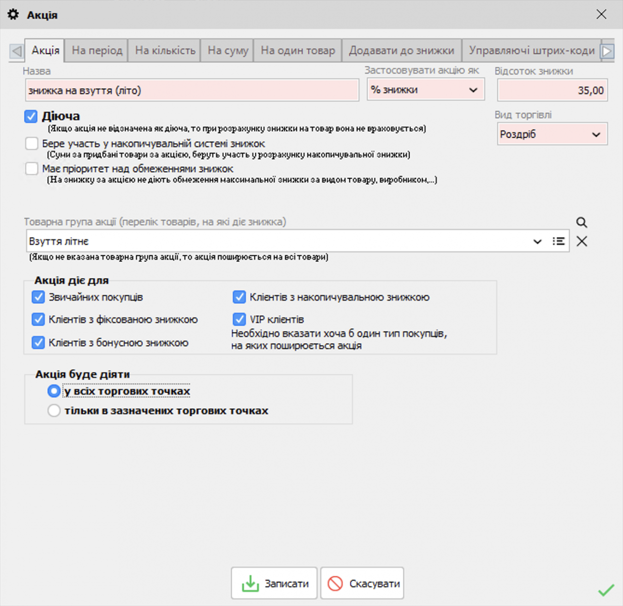Click the Записати button

[x=274, y=583]
